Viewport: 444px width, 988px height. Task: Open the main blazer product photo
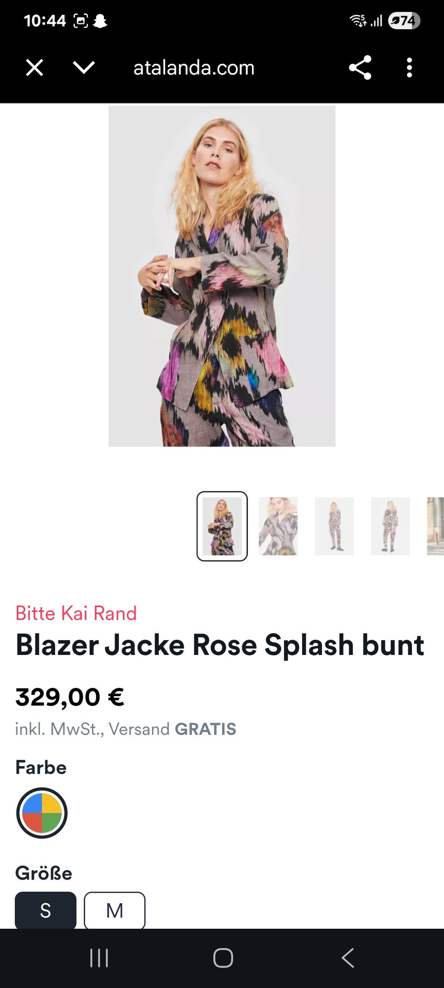[222, 276]
